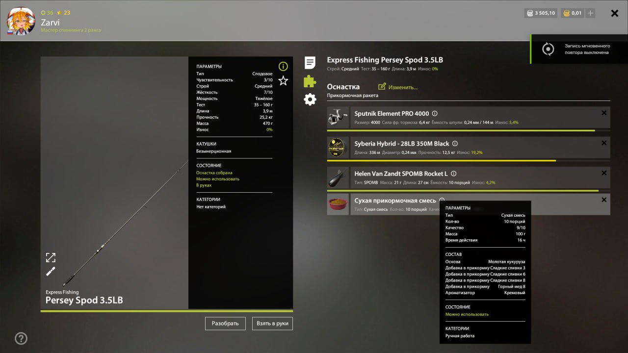Select the SPOMB Rocket L thumbnail
628x353 pixels.
point(338,177)
